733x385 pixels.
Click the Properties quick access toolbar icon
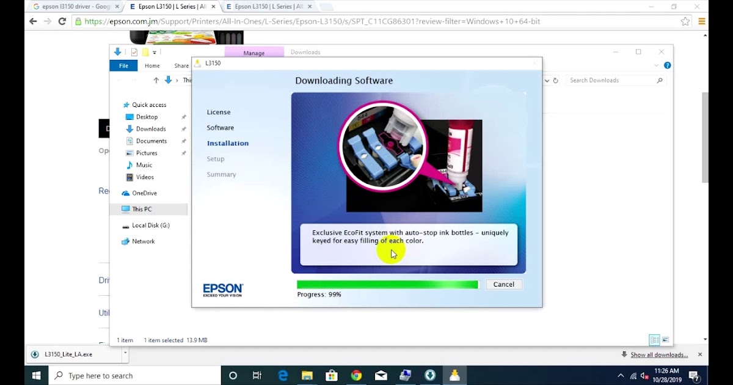click(x=134, y=53)
